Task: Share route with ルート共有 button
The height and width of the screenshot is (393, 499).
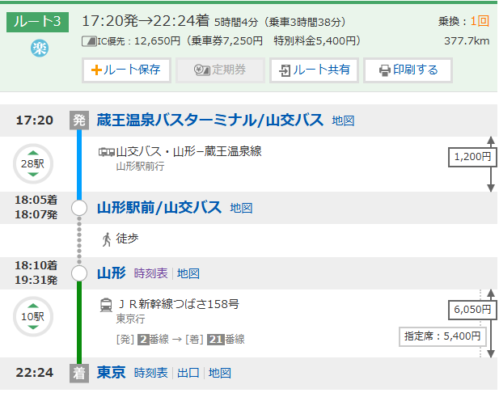Action: pos(314,70)
